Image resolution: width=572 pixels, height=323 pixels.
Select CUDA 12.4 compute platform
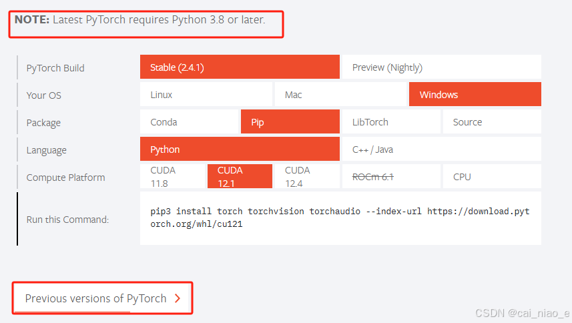click(307, 176)
